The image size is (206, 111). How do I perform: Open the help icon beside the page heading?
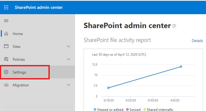point(174,26)
